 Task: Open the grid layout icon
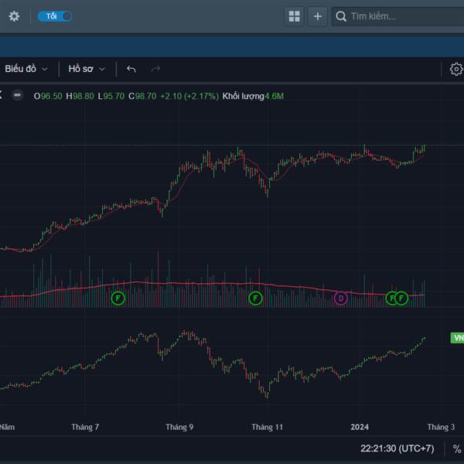[294, 16]
